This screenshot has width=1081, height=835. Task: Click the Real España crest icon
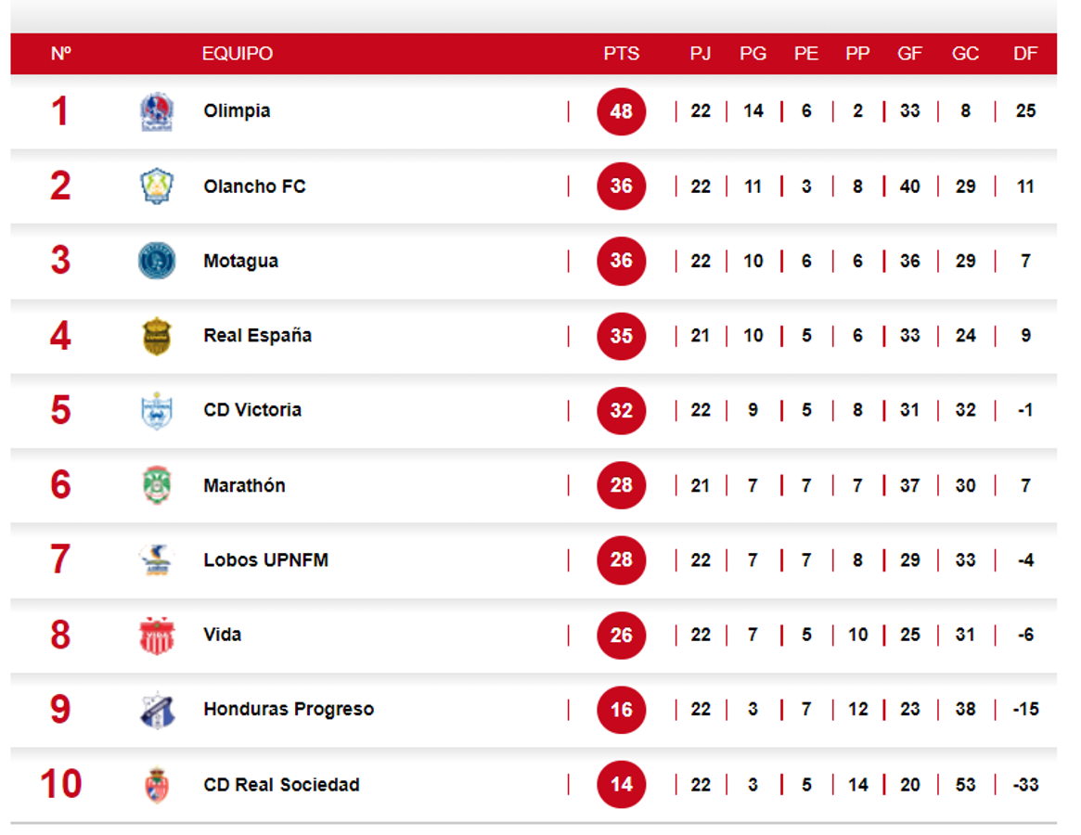[x=156, y=336]
